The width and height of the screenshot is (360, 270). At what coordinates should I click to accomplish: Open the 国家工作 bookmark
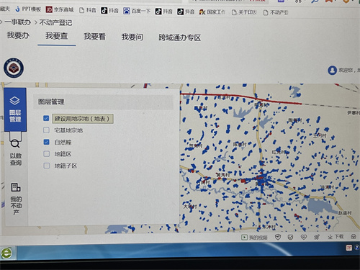212,12
